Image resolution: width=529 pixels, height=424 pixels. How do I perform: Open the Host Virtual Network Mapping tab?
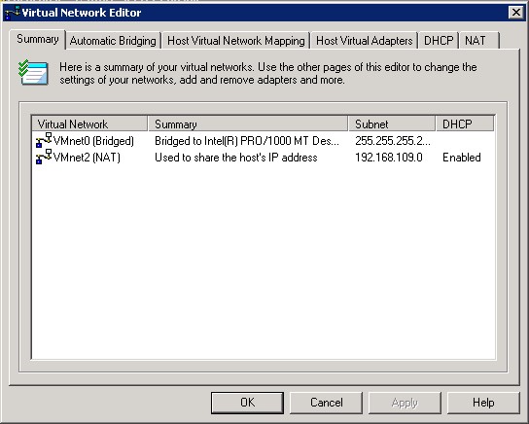coord(236,41)
